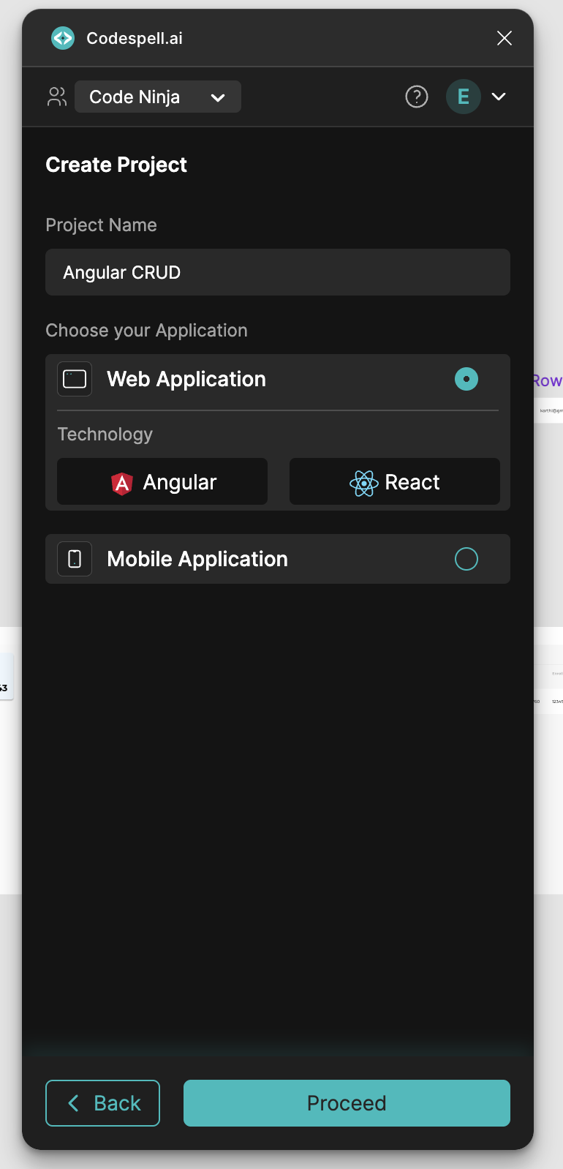The height and width of the screenshot is (1169, 563).
Task: Click the Create Project heading
Action: coord(116,165)
